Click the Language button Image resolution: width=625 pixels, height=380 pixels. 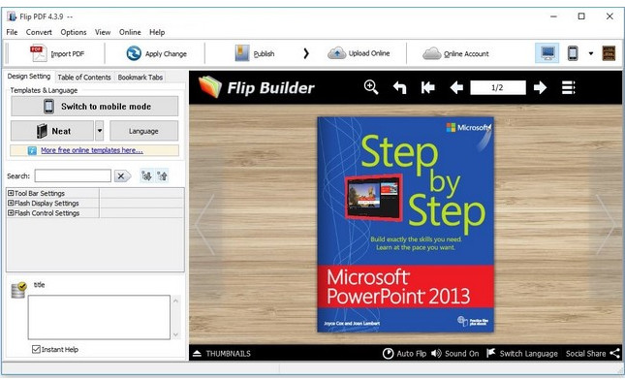(143, 131)
